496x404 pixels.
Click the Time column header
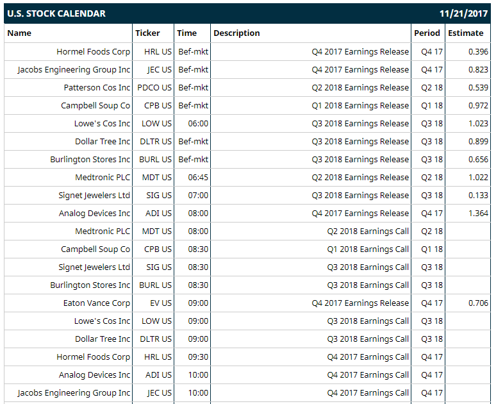coord(186,33)
